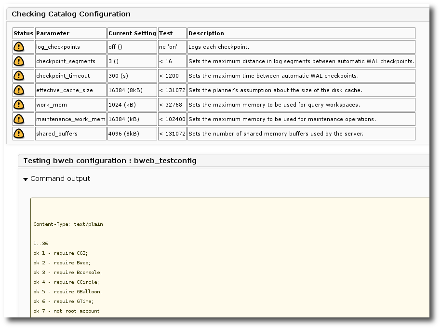Click warning icon for shared_buffers row

(x=19, y=134)
